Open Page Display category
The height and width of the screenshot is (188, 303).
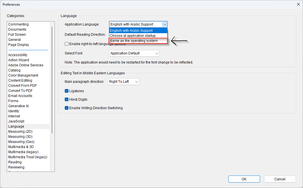tap(18, 45)
